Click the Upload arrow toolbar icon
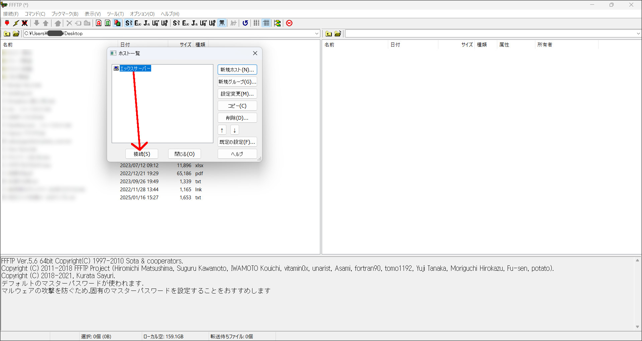Image resolution: width=642 pixels, height=341 pixels. pos(46,23)
